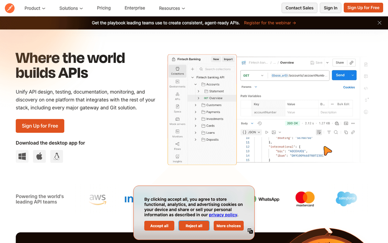Screen dimensions: 388x243
Task: Go to the Pricing page
Action: (x=104, y=8)
